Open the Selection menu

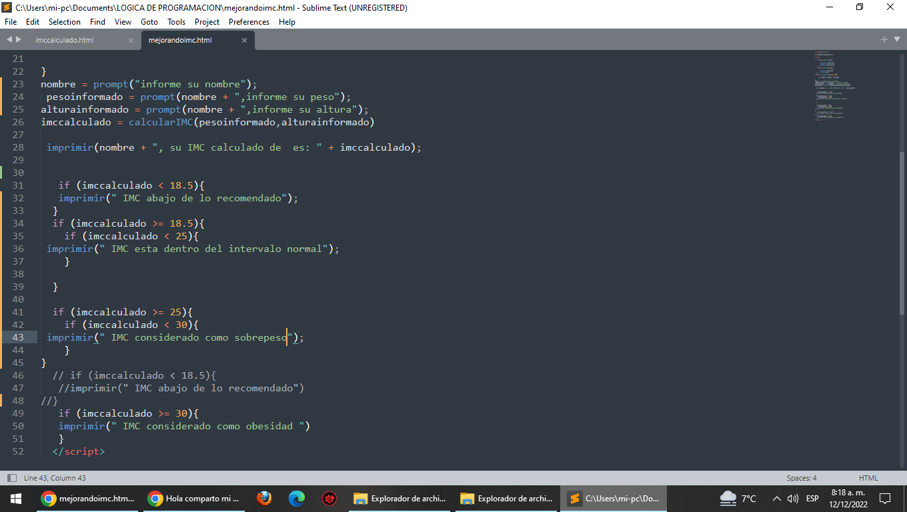65,22
